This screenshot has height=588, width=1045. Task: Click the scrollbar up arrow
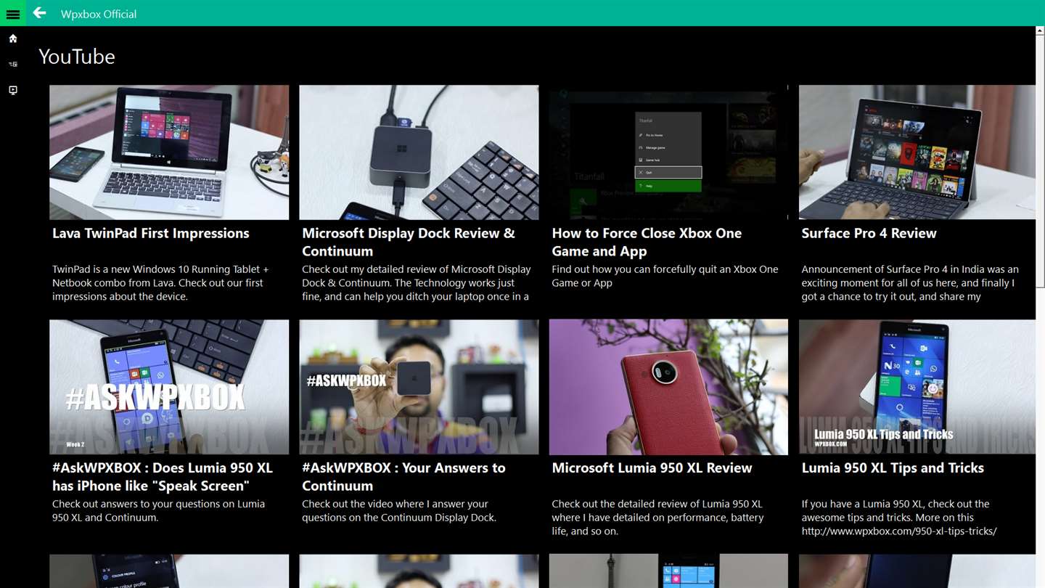click(1041, 31)
